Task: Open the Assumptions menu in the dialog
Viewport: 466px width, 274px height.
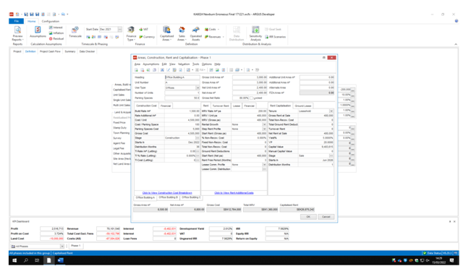Action: [x=151, y=64]
